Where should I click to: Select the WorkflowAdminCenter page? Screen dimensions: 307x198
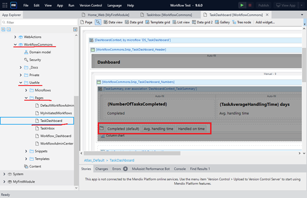point(54,144)
